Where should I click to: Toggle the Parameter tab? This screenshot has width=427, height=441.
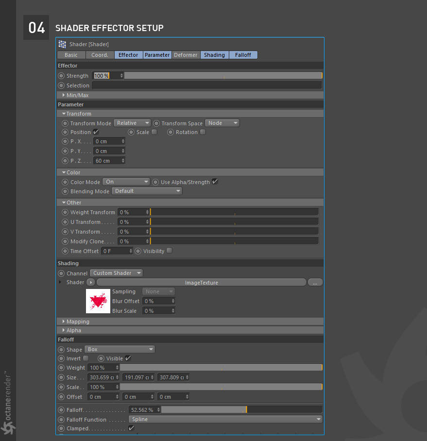tap(157, 55)
